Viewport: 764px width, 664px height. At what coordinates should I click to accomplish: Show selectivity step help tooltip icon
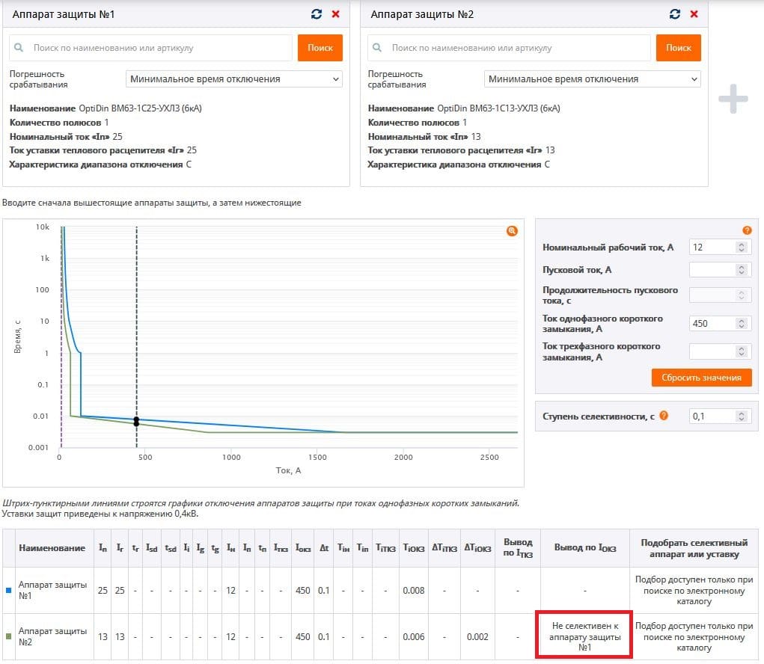664,416
